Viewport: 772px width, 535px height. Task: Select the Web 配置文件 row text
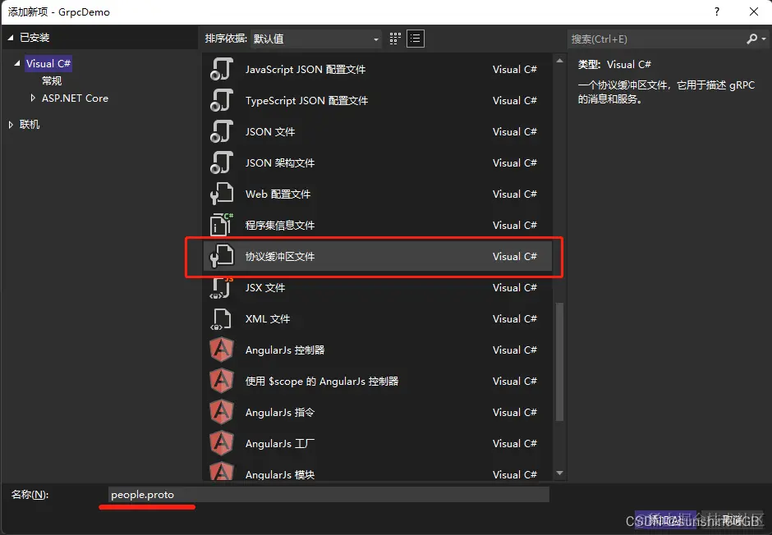(x=278, y=194)
